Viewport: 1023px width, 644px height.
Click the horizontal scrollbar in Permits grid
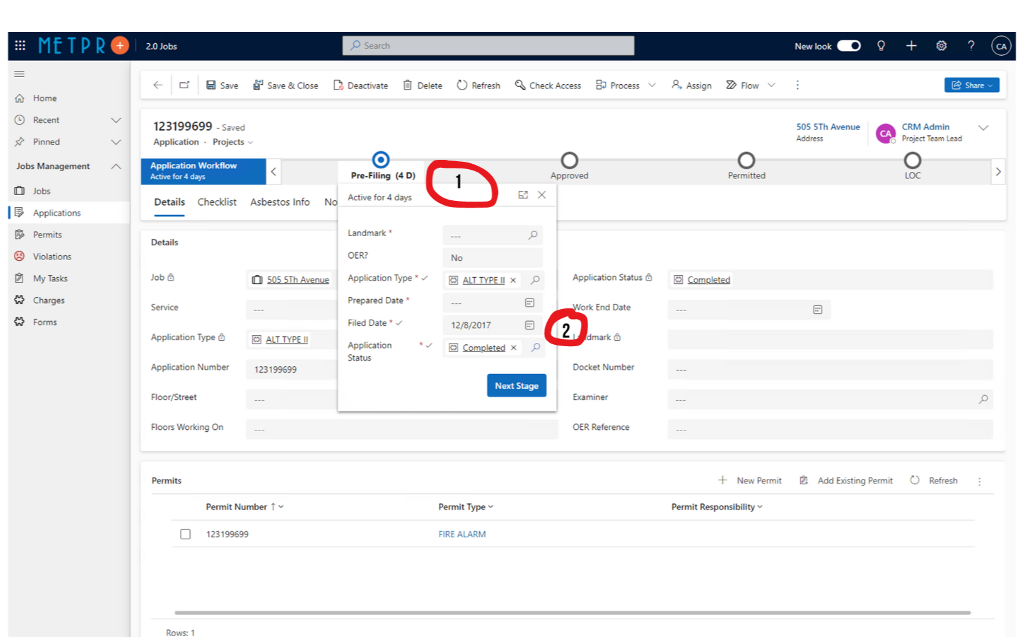[571, 613]
